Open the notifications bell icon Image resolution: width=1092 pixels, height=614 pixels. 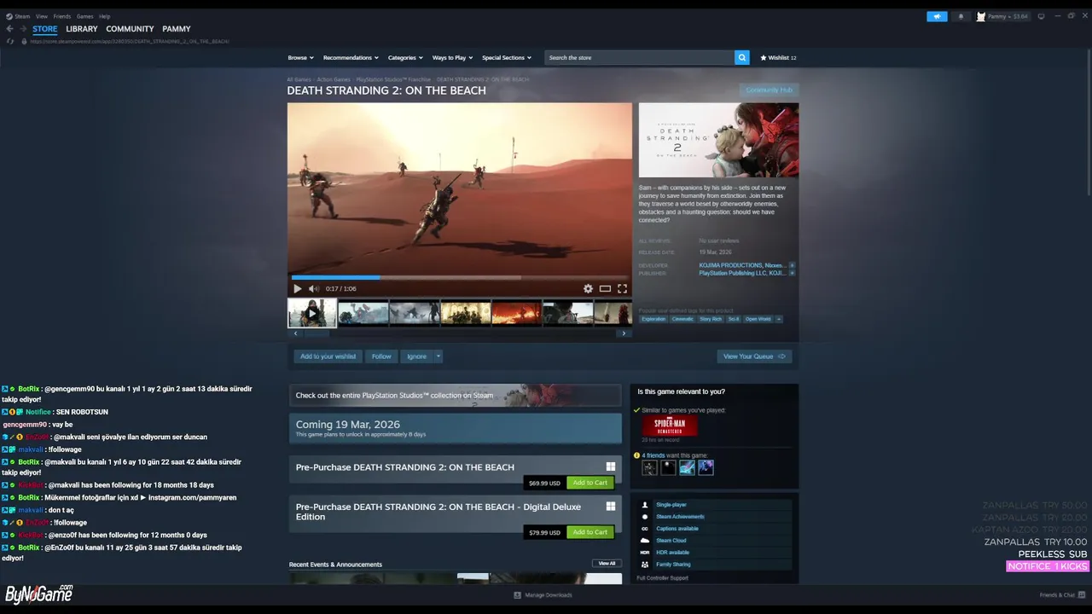(961, 16)
